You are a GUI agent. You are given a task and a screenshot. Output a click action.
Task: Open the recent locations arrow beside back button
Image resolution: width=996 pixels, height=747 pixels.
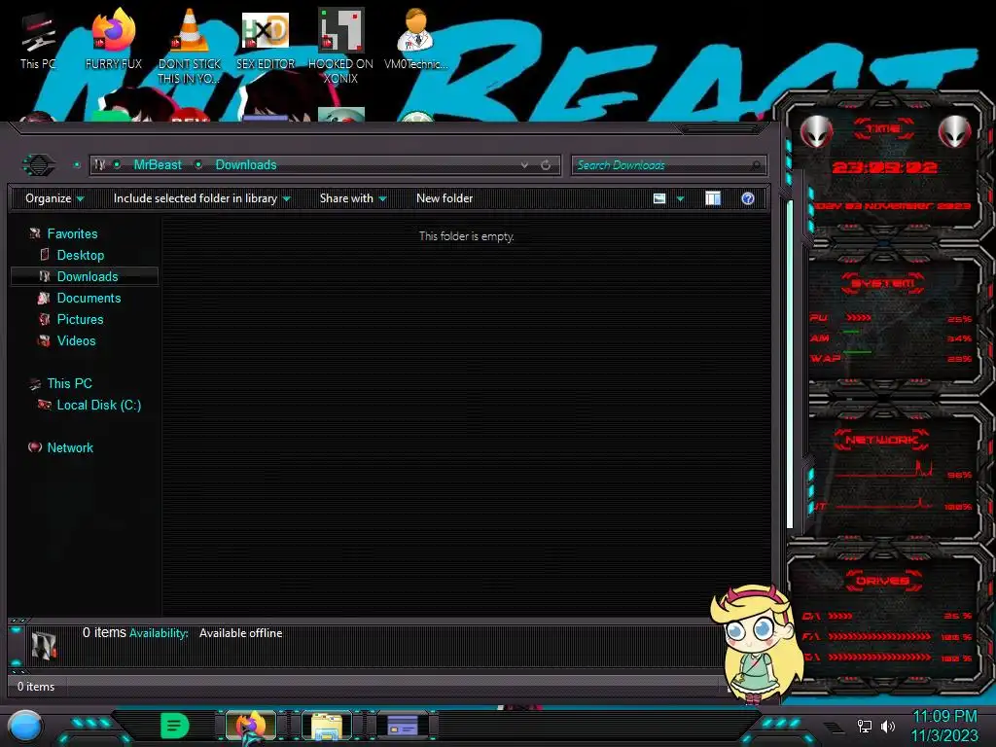click(x=77, y=165)
